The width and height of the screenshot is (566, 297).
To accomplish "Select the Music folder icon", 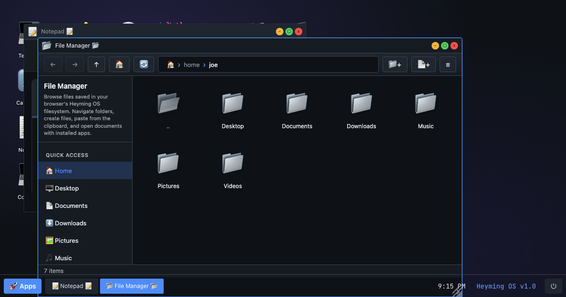I will pos(425,103).
